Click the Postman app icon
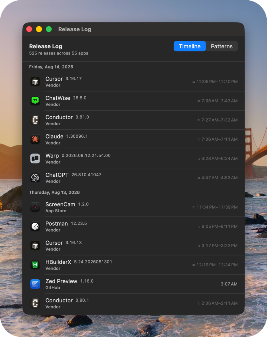This screenshot has height=337, width=267. click(x=35, y=226)
